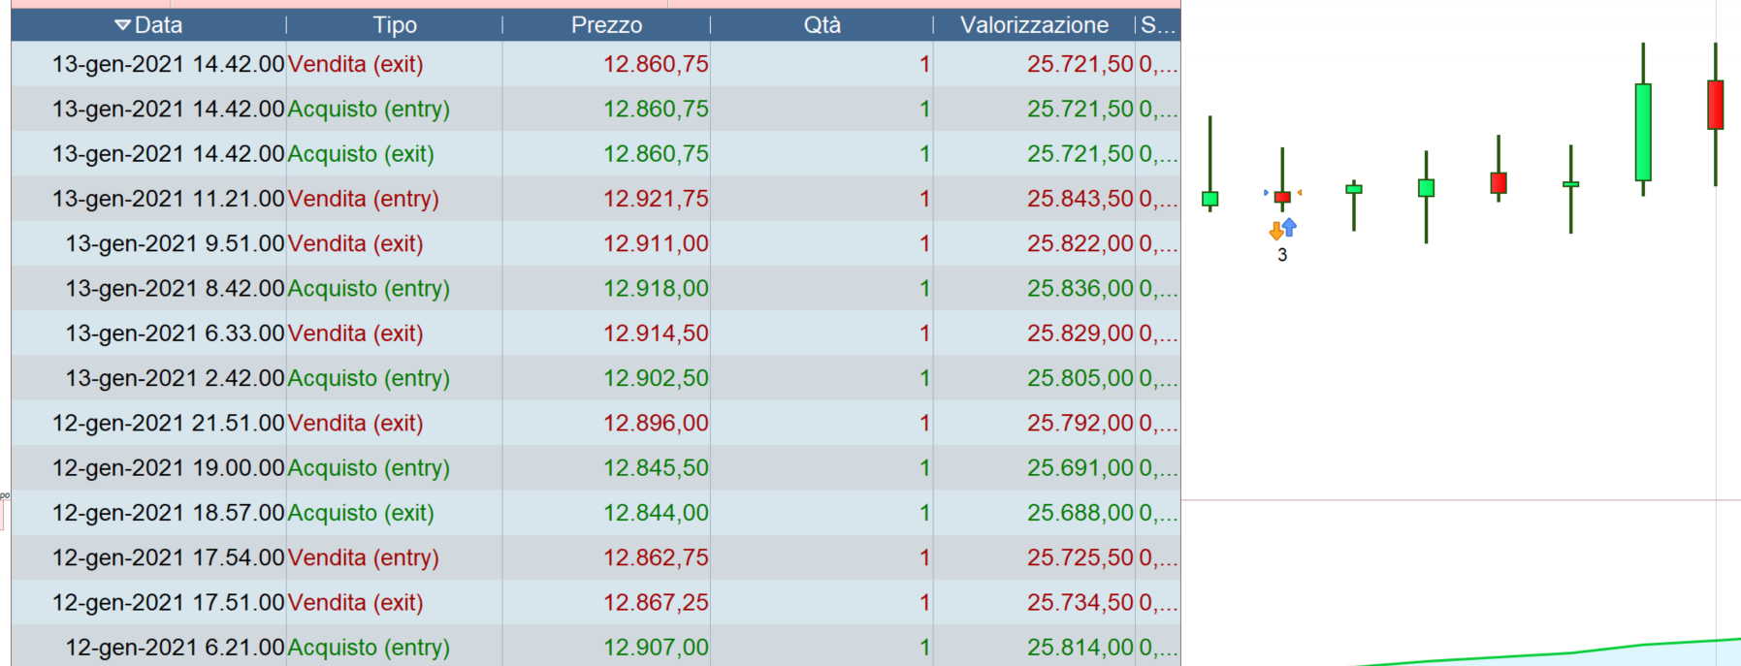
Task: Click the Valorizzazione column header
Action: tap(1034, 25)
